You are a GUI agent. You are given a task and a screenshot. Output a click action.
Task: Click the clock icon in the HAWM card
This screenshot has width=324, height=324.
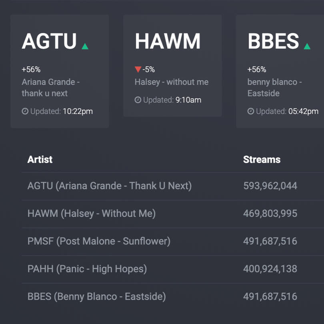pos(138,100)
